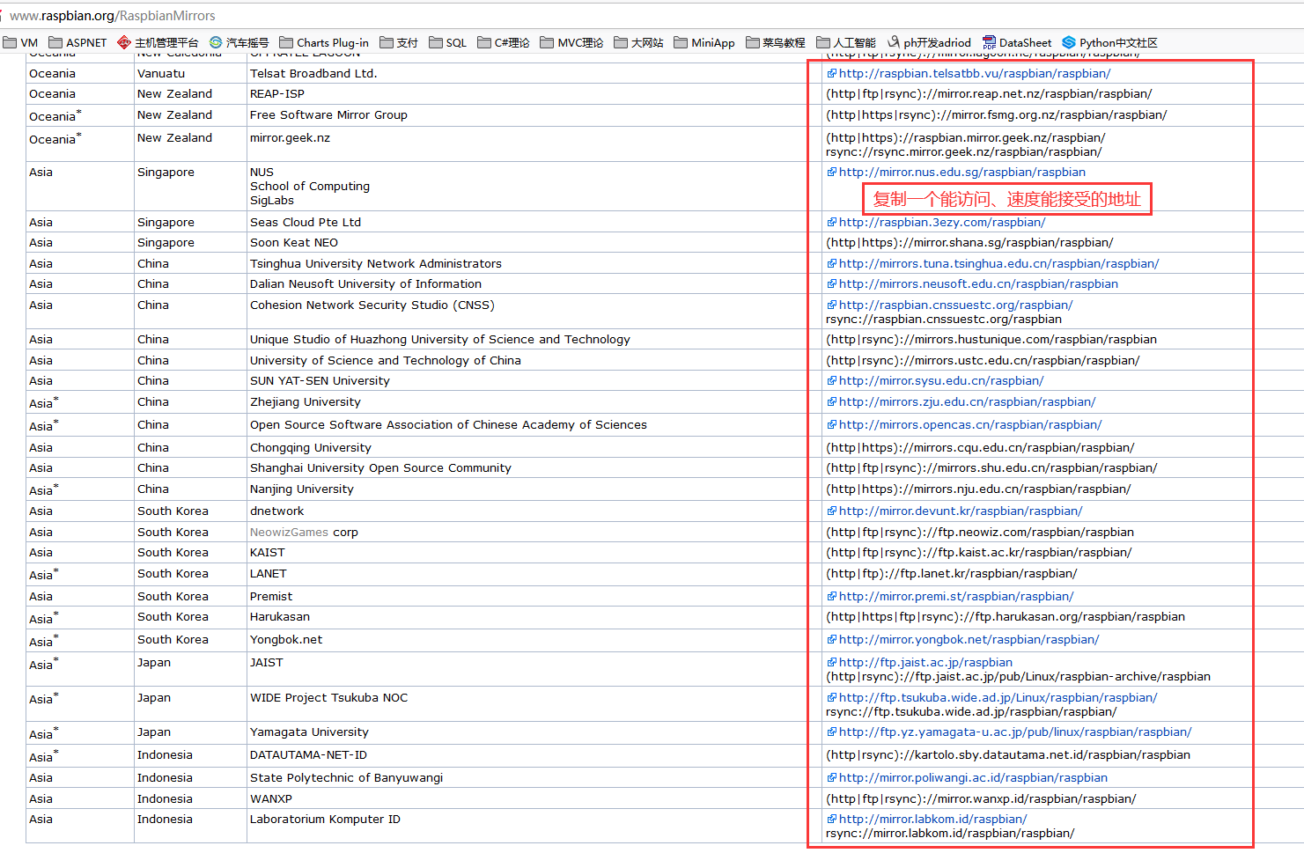Open the mirrors.tuna.tsinghua.edu.cn mirror link
This screenshot has width=1304, height=853.
999,264
